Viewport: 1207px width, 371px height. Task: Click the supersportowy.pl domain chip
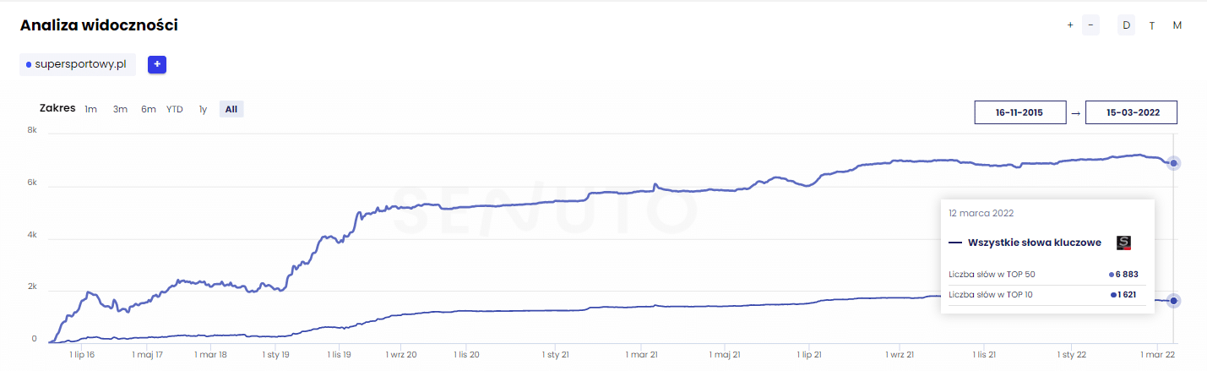(x=78, y=64)
